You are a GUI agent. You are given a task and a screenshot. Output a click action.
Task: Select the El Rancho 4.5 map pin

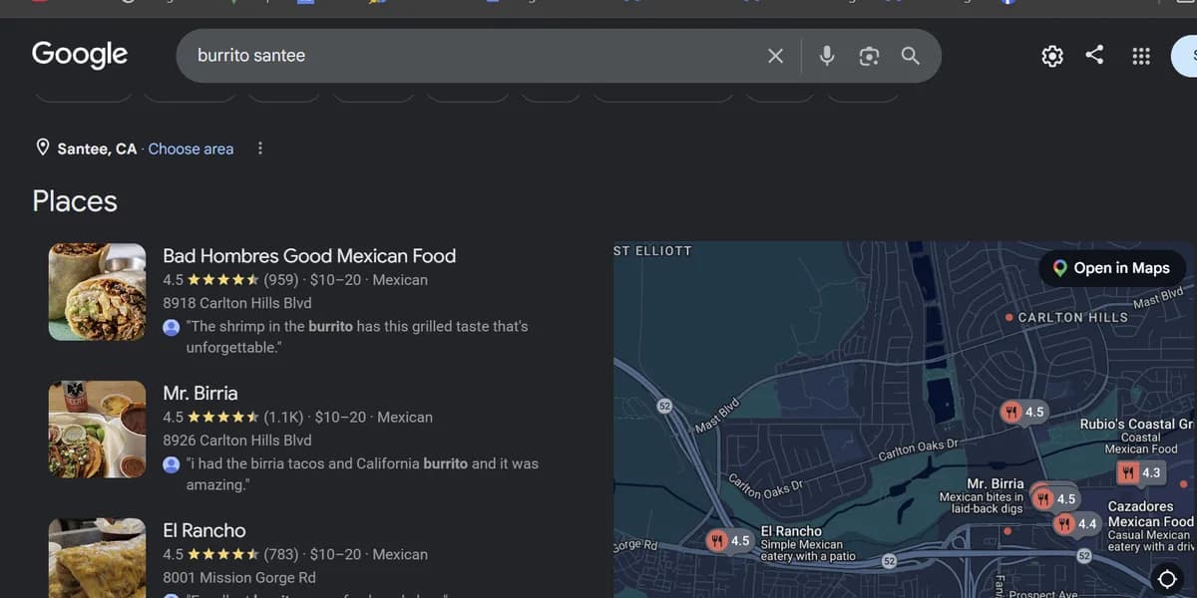point(728,541)
